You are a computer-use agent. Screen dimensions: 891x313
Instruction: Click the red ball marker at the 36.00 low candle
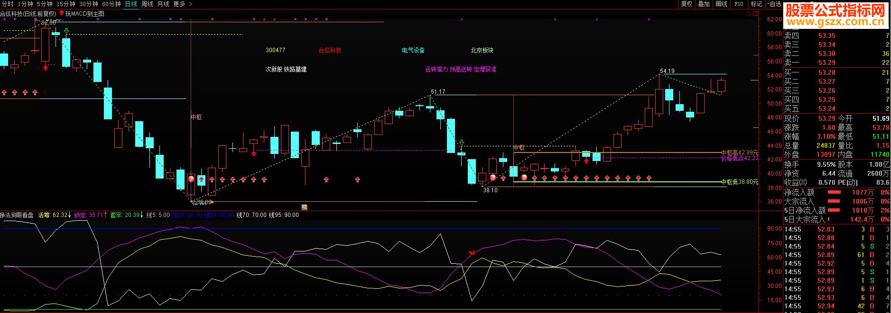191,179
